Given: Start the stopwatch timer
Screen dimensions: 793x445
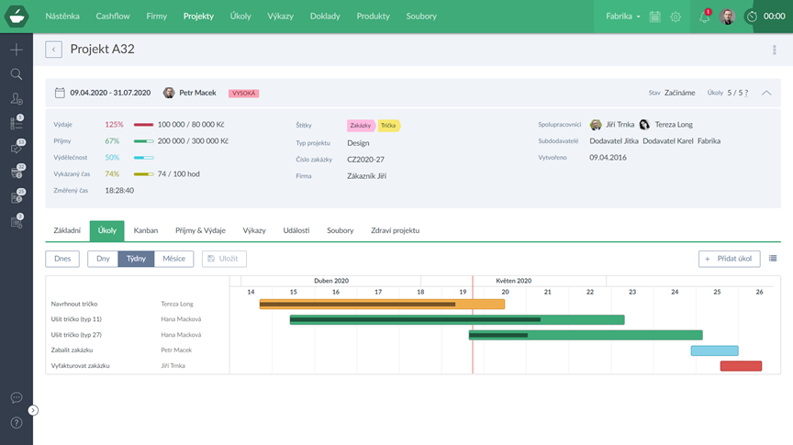Looking at the screenshot, I should (x=752, y=17).
